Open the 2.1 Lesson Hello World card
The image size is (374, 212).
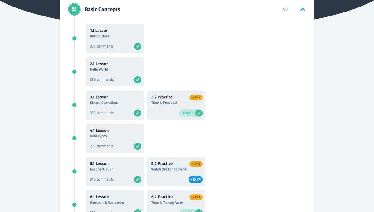(115, 72)
